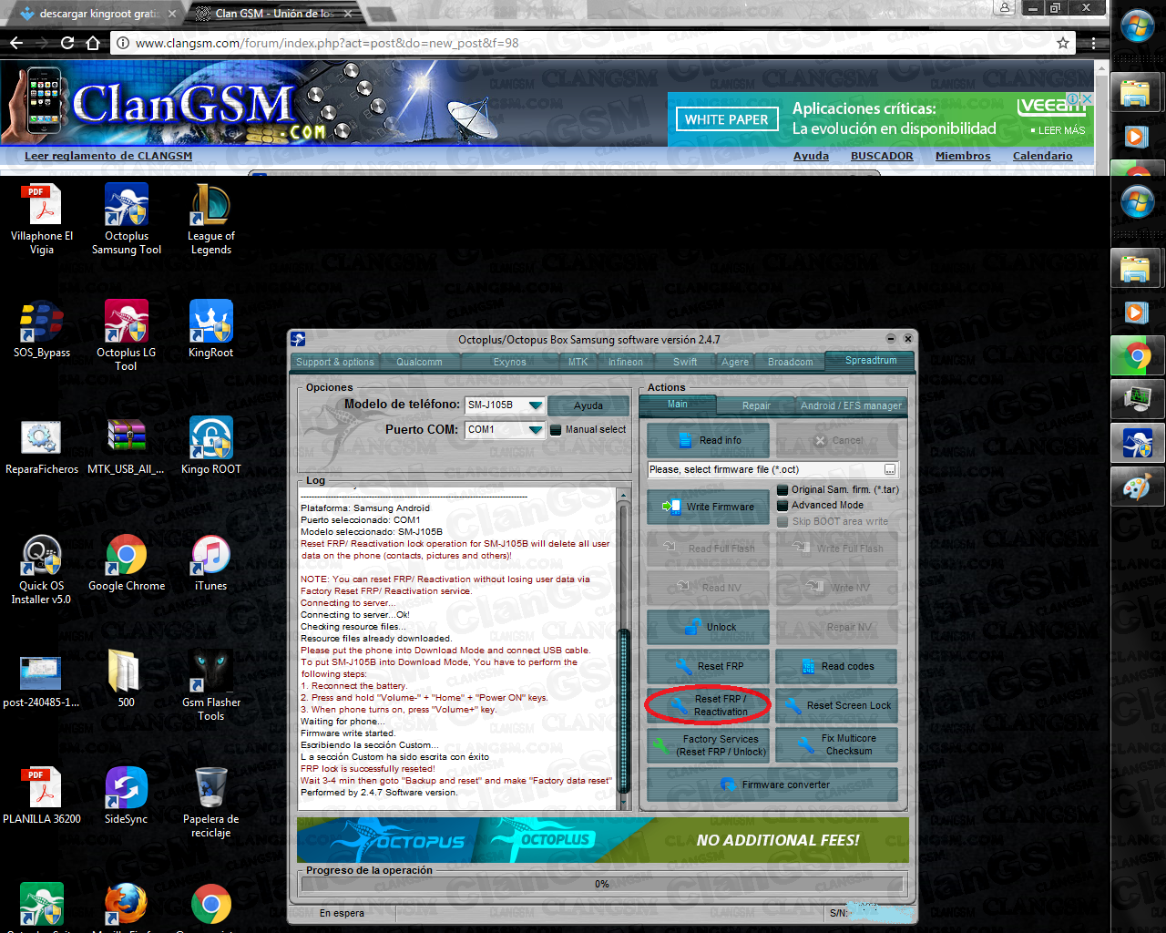Launch Google Chrome desktop shortcut

[127, 562]
